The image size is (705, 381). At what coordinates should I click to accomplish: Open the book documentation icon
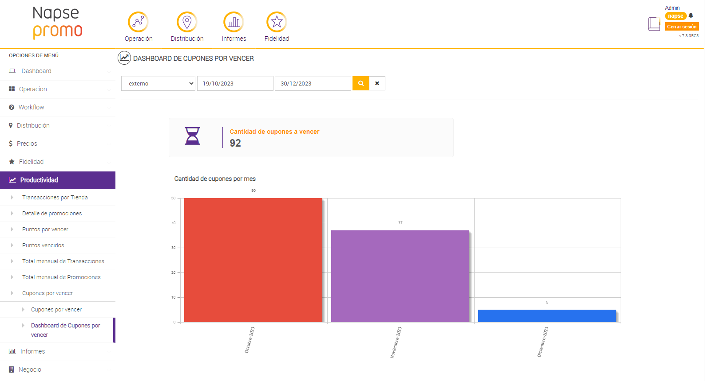coord(654,24)
